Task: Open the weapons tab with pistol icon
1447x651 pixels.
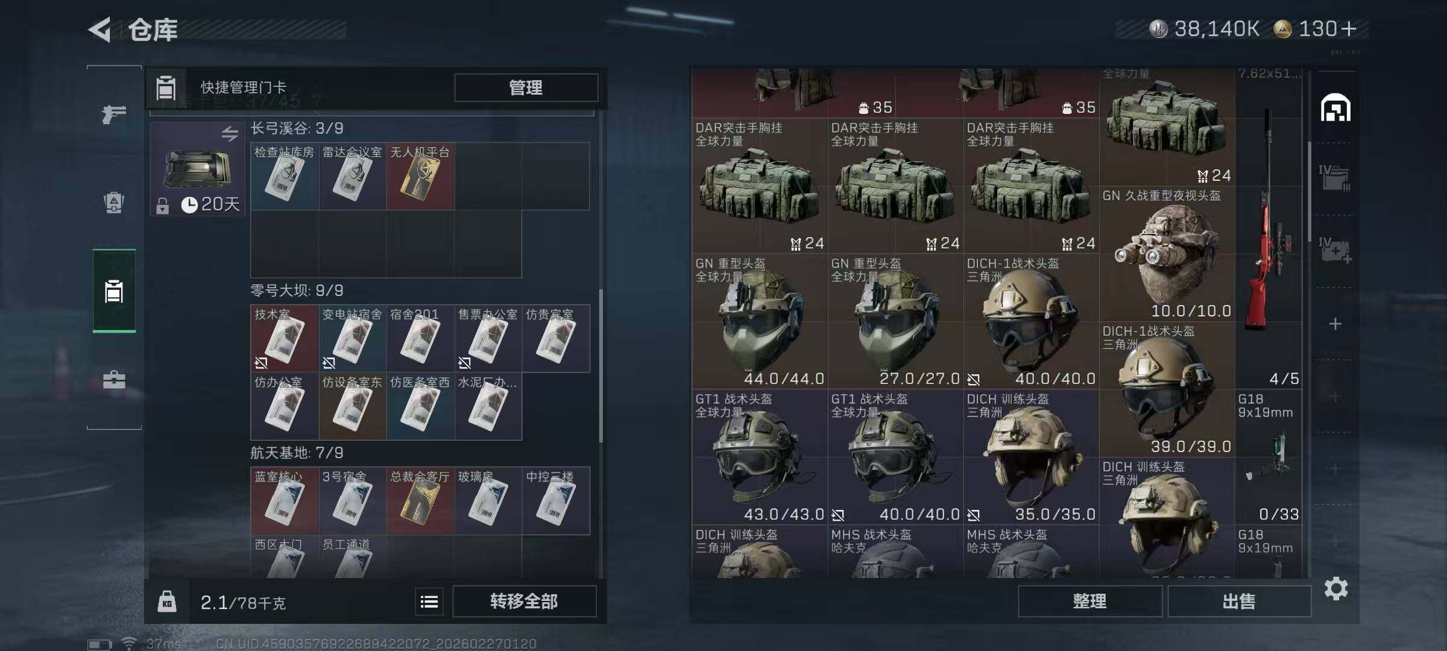Action: [x=114, y=113]
